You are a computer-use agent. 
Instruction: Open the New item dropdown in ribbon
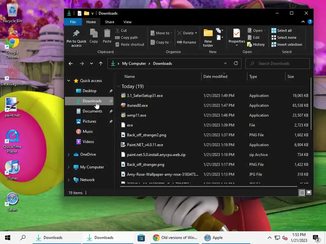pyautogui.click(x=220, y=31)
